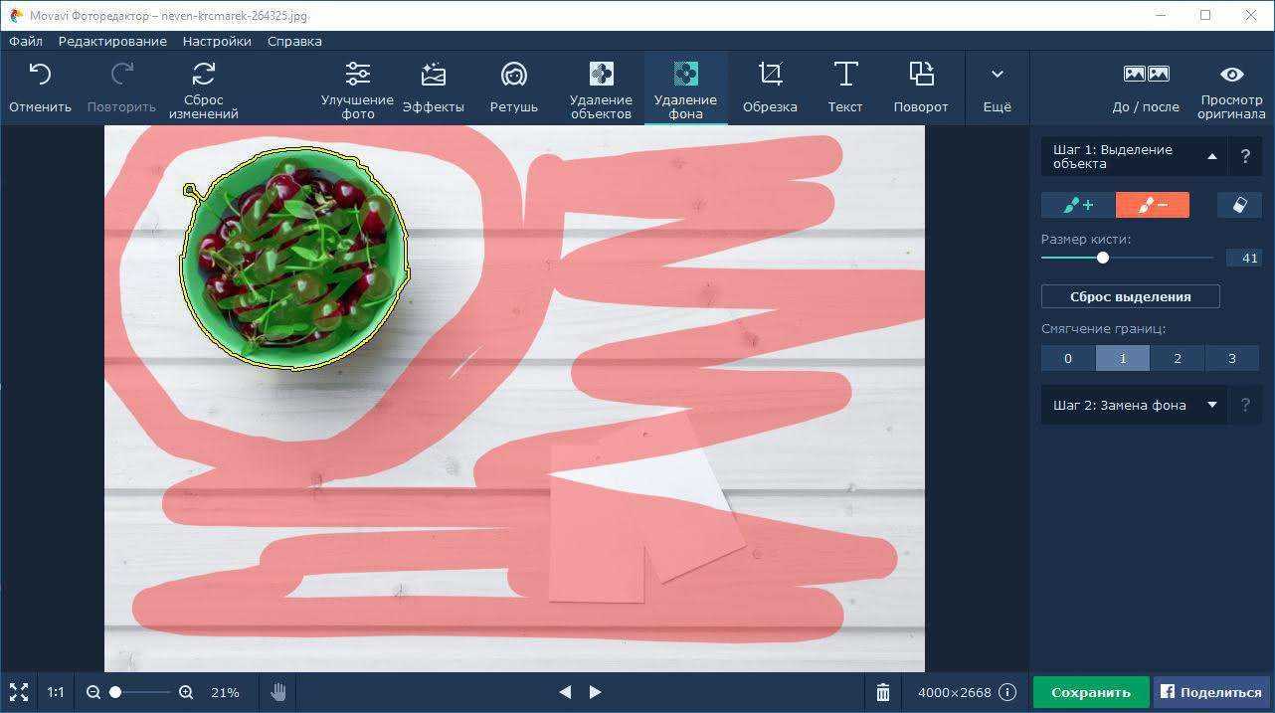Open the Редактирование menu
This screenshot has height=713, width=1275.
pyautogui.click(x=112, y=42)
